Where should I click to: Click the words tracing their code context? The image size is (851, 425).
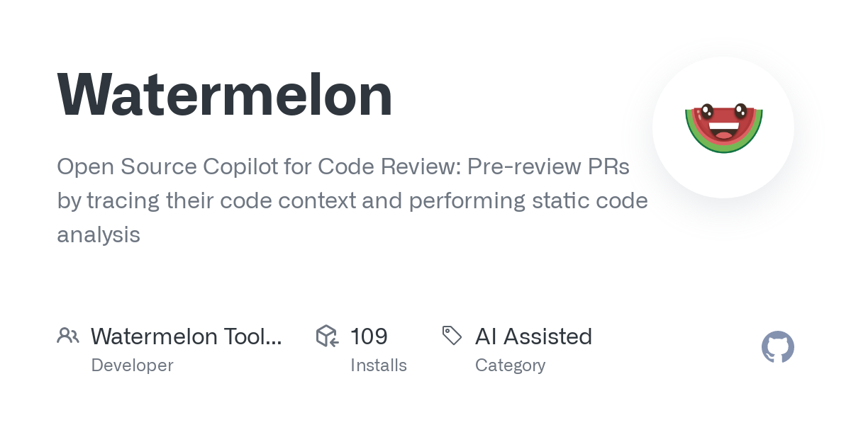[x=221, y=201]
